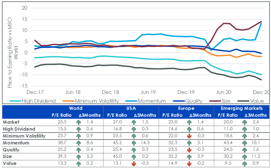Click green up arrow for Emerging Markets Size
Screen dimensions: 271x168
coord(245,157)
